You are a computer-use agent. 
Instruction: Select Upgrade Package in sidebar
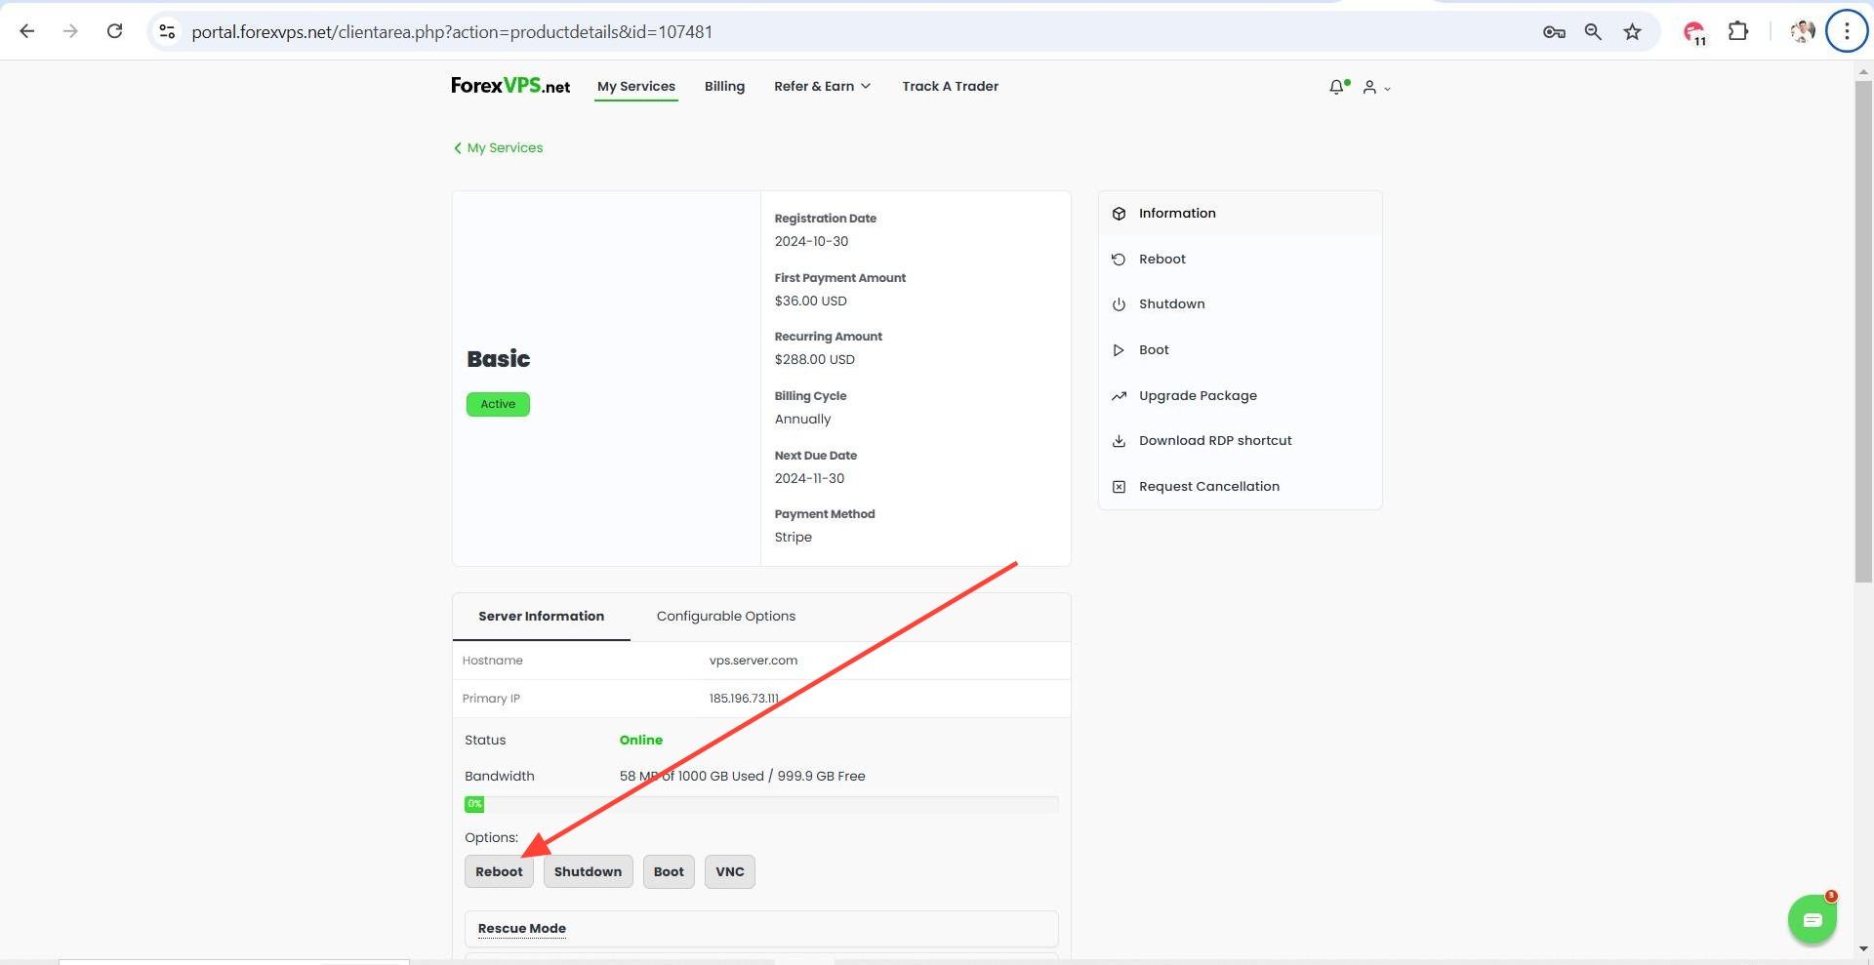tap(1198, 396)
